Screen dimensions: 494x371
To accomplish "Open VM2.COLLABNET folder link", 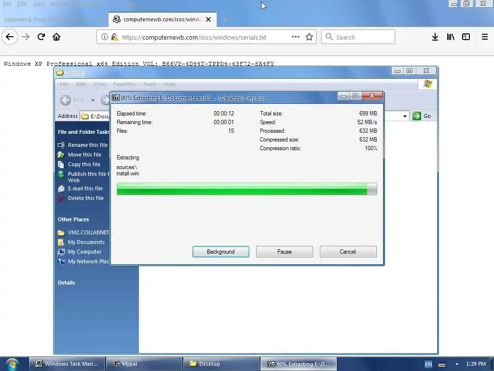I will point(88,232).
